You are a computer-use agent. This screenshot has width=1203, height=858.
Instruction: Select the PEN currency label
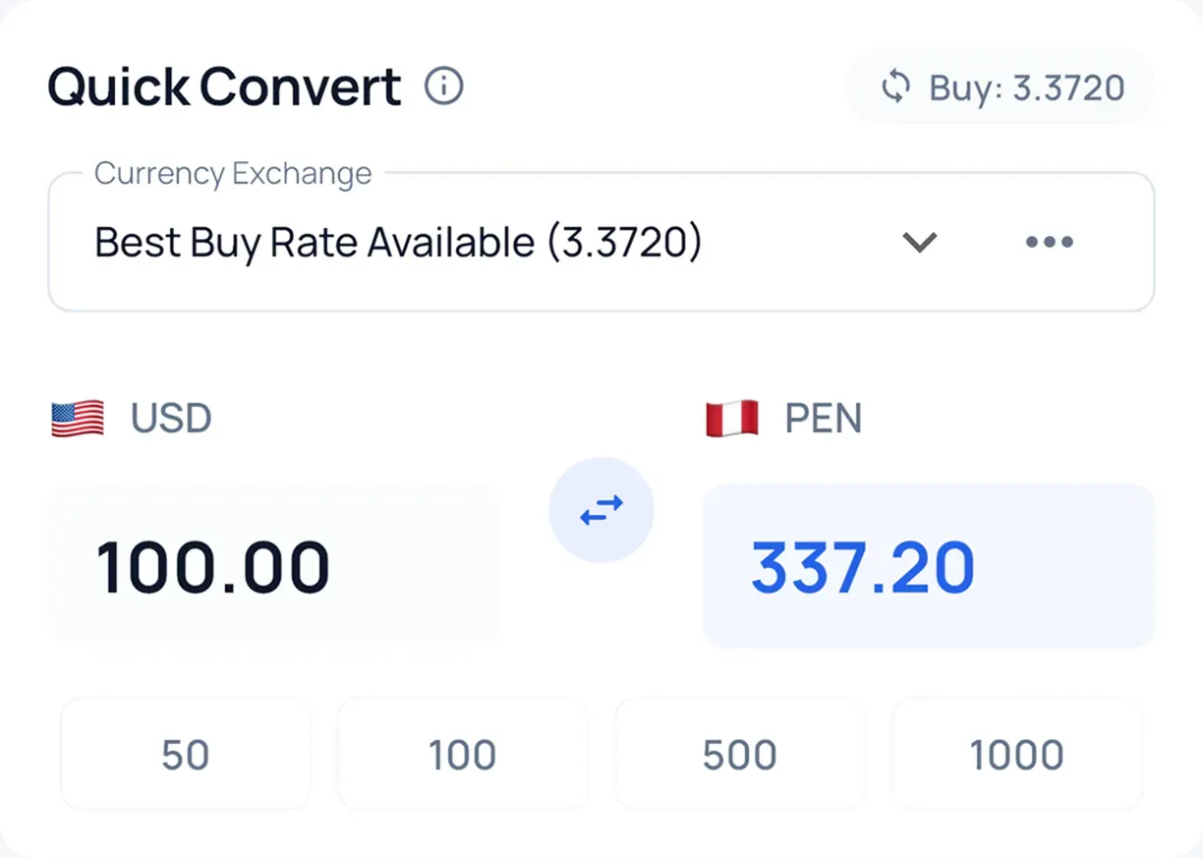click(823, 419)
